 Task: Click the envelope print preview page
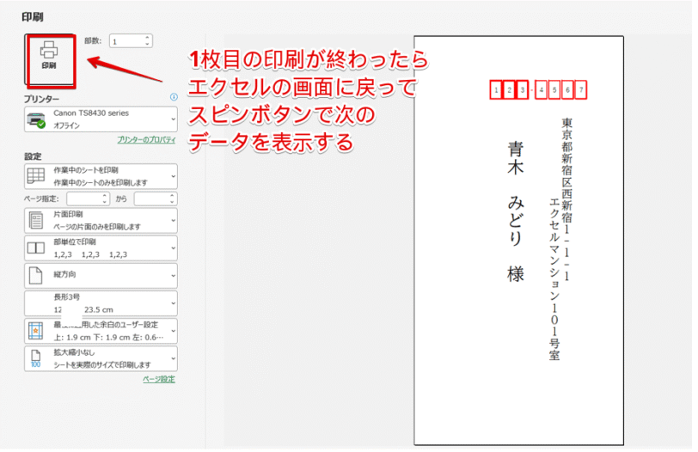(519, 241)
